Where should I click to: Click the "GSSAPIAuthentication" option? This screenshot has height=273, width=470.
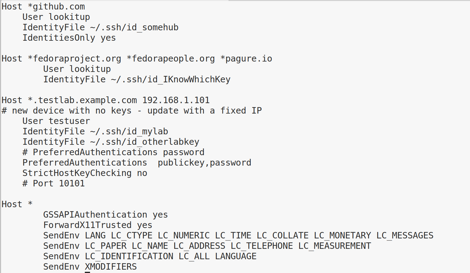95,215
